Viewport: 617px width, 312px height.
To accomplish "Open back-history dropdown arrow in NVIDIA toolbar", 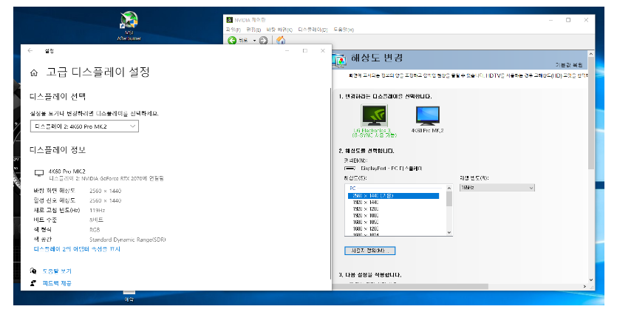I will (x=254, y=40).
